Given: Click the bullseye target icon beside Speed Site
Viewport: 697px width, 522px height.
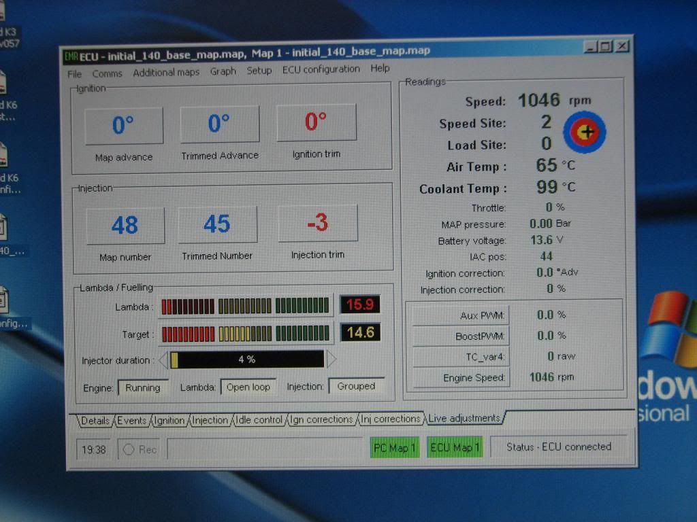Looking at the screenshot, I should [x=585, y=132].
